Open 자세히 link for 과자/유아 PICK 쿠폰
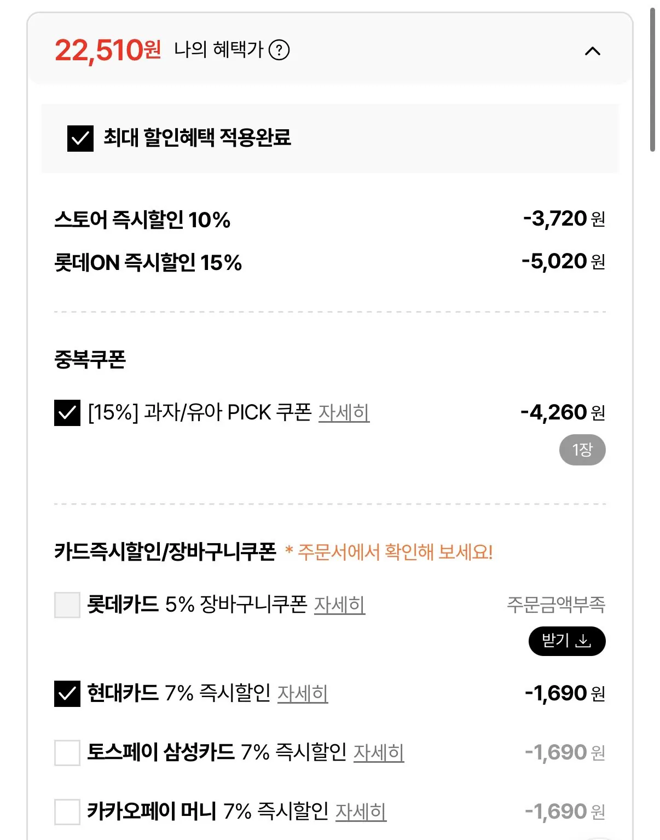This screenshot has height=840, width=660. pyautogui.click(x=344, y=413)
